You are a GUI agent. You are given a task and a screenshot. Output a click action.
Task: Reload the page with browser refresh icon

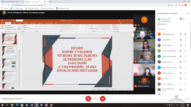click(x=9, y=5)
